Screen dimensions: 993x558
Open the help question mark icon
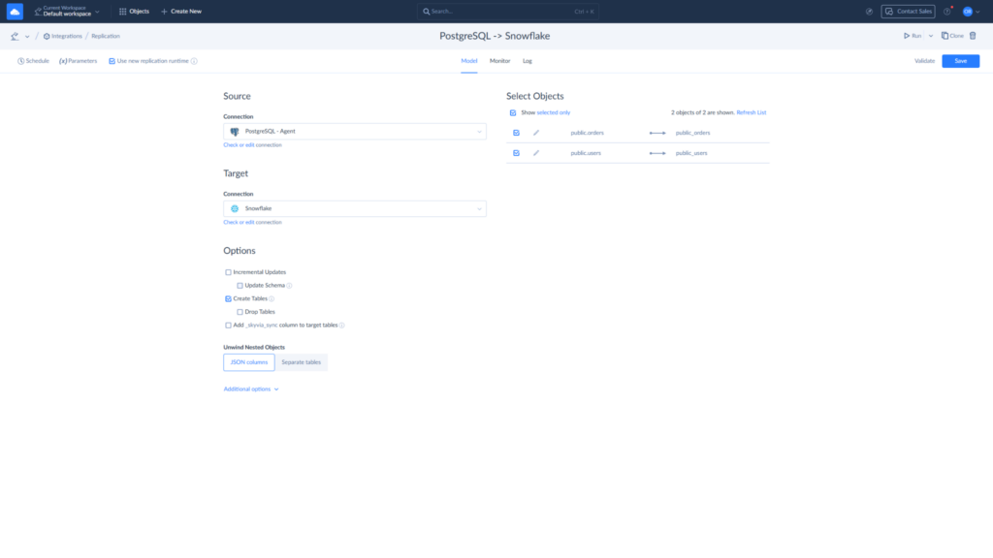[x=946, y=12]
